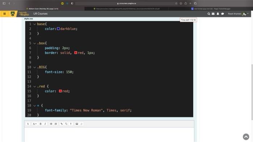
Task: Open the search icon in navbar
Action: tap(209, 14)
